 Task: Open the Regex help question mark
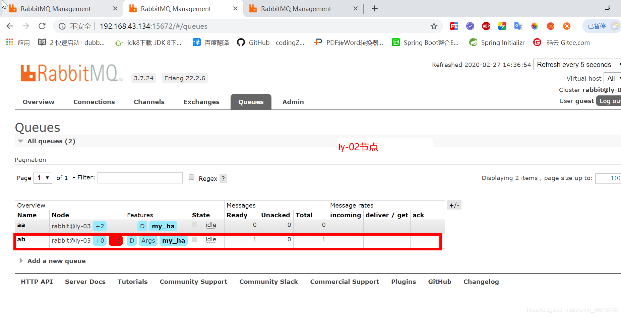coord(223,178)
